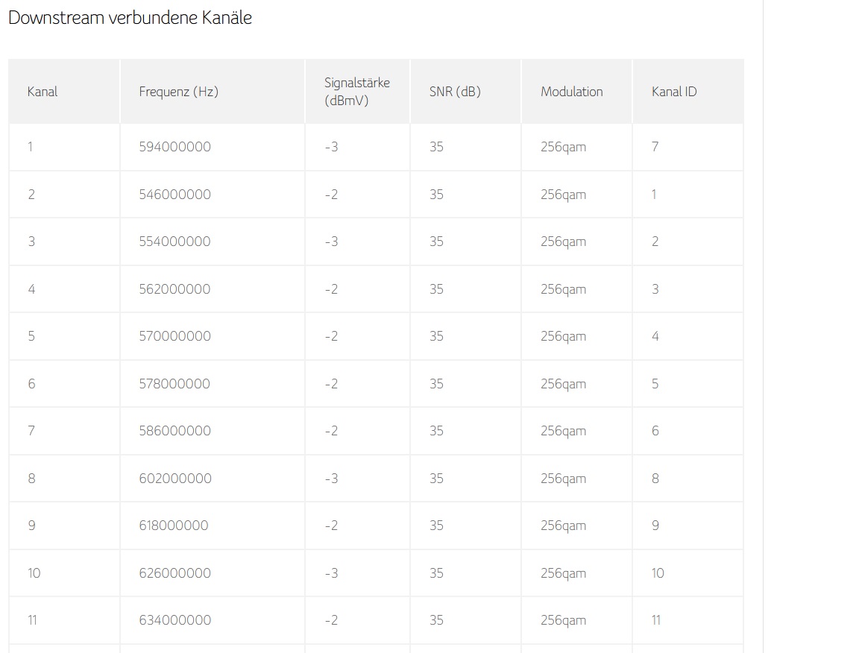This screenshot has height=653, width=859.
Task: Select frequency cell 570000000
Action: [x=174, y=336]
